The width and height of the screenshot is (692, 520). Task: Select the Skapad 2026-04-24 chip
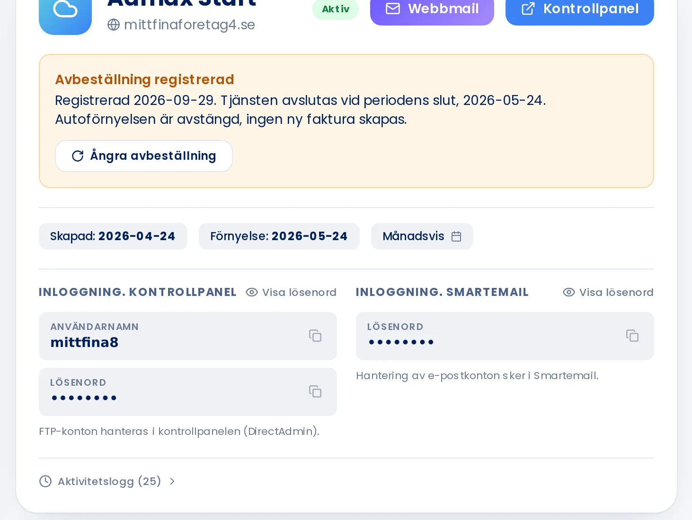pos(113,236)
